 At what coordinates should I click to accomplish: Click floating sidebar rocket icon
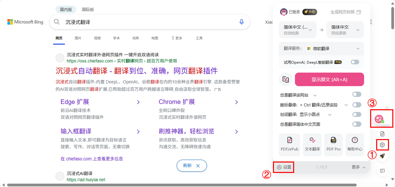click(382, 156)
